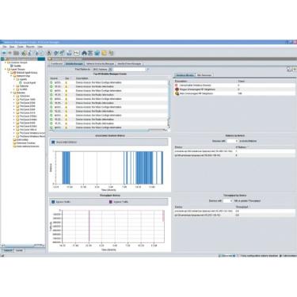Switch to the Dashboard tab
The height and width of the screenshot is (297, 297).
pyautogui.click(x=56, y=64)
